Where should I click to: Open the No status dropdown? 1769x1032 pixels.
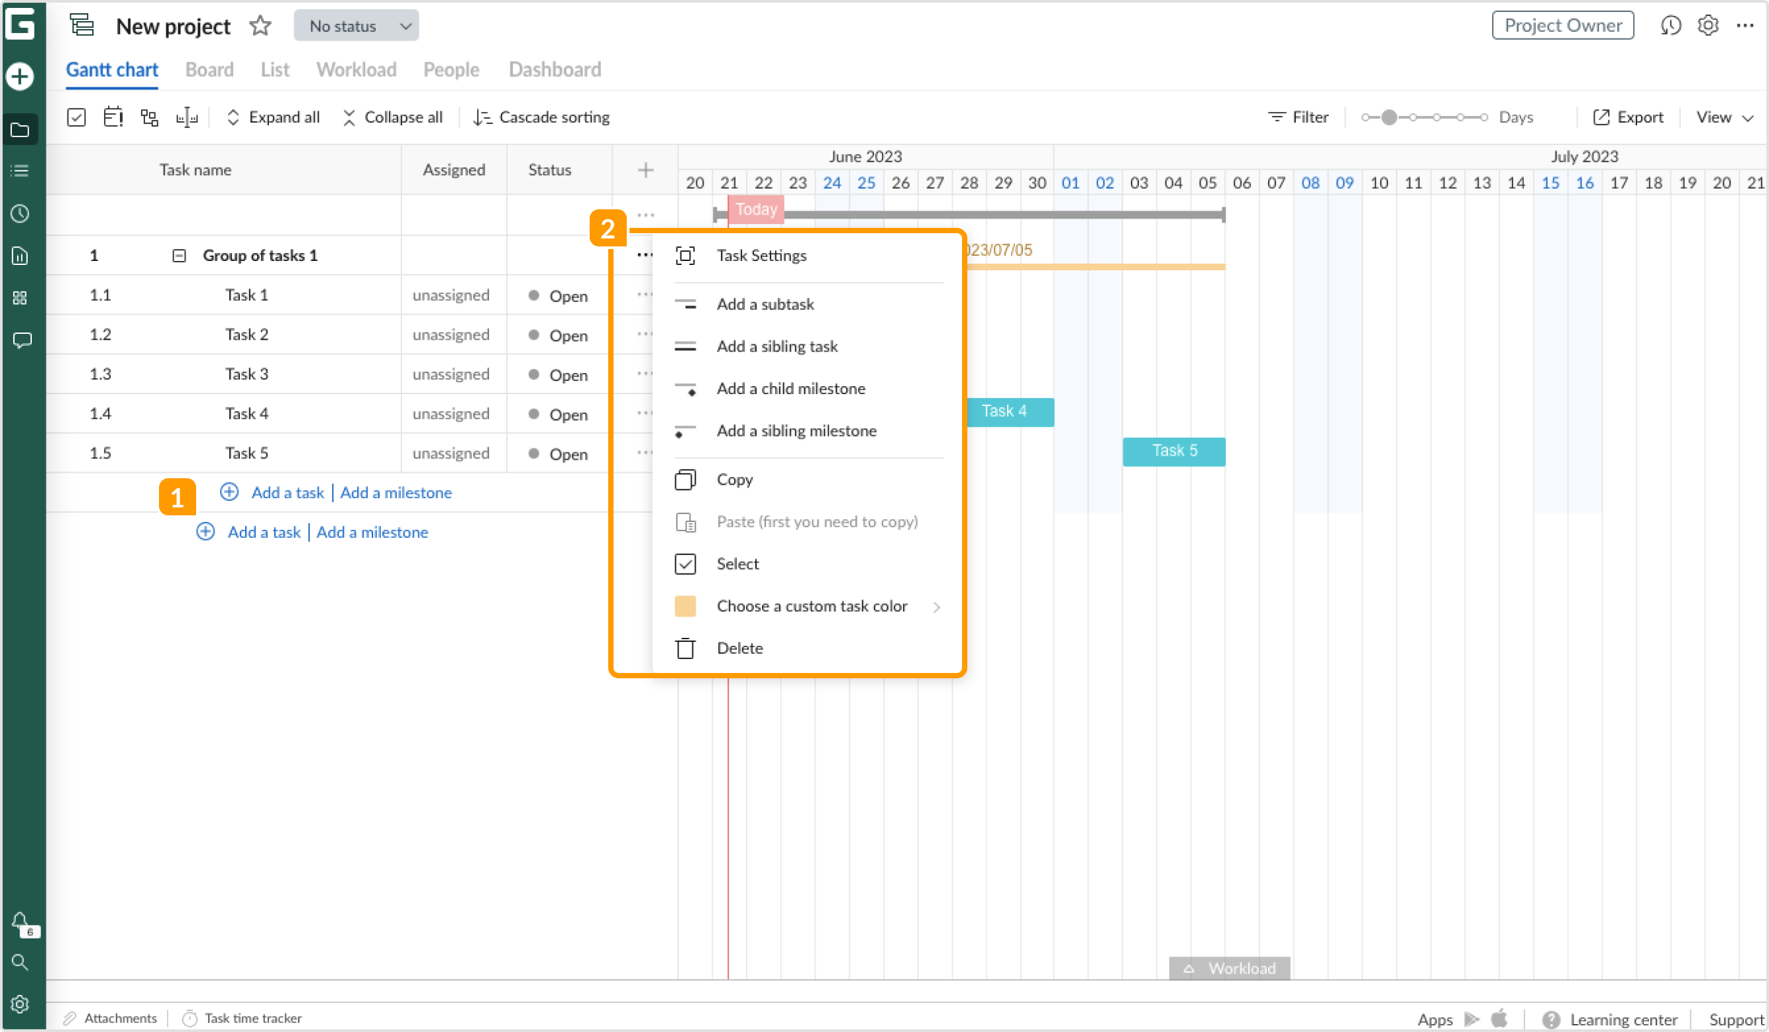pos(356,25)
